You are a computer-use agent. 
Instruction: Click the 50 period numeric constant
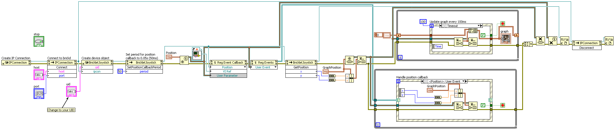coord(120,71)
